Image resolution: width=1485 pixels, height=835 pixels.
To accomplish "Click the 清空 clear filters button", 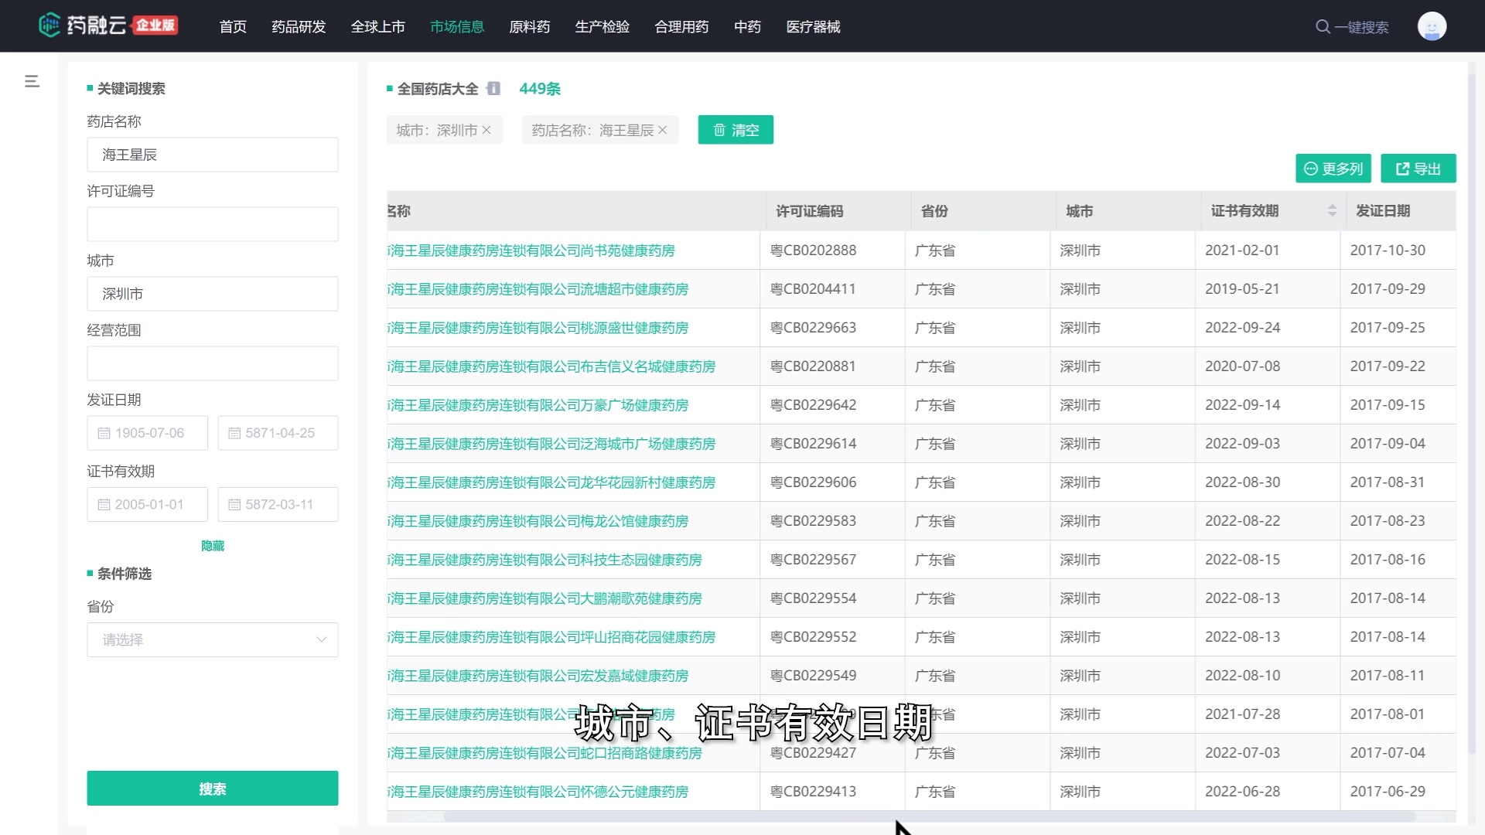I will (x=736, y=130).
